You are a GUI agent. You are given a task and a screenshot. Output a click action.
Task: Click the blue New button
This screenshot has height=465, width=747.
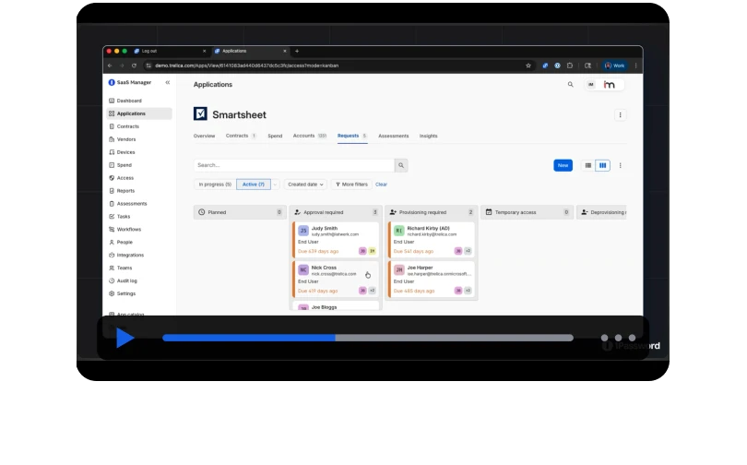[563, 165]
